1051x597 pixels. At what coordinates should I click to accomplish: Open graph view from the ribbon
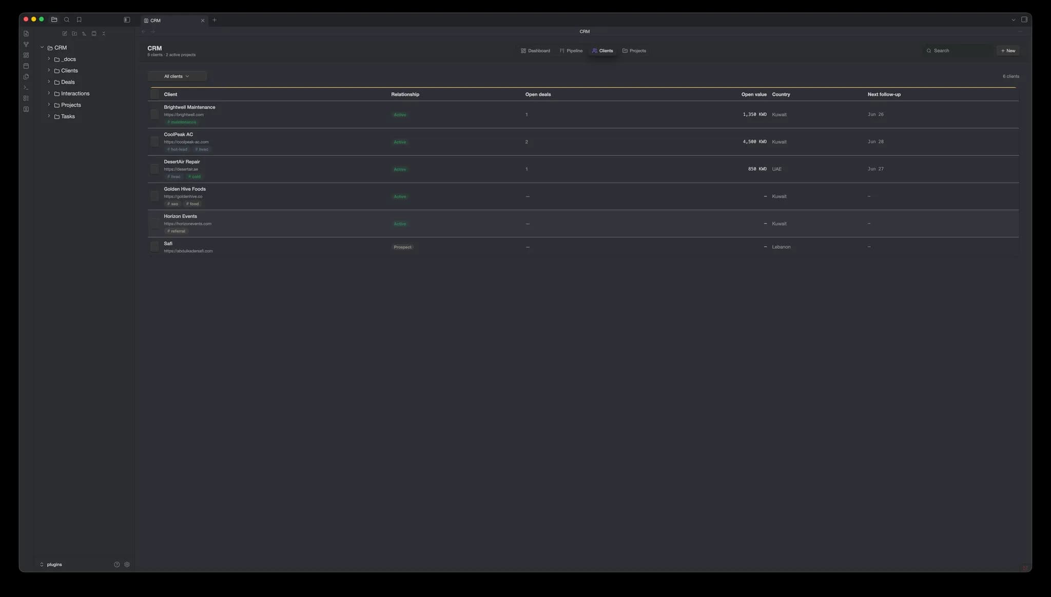tap(26, 44)
